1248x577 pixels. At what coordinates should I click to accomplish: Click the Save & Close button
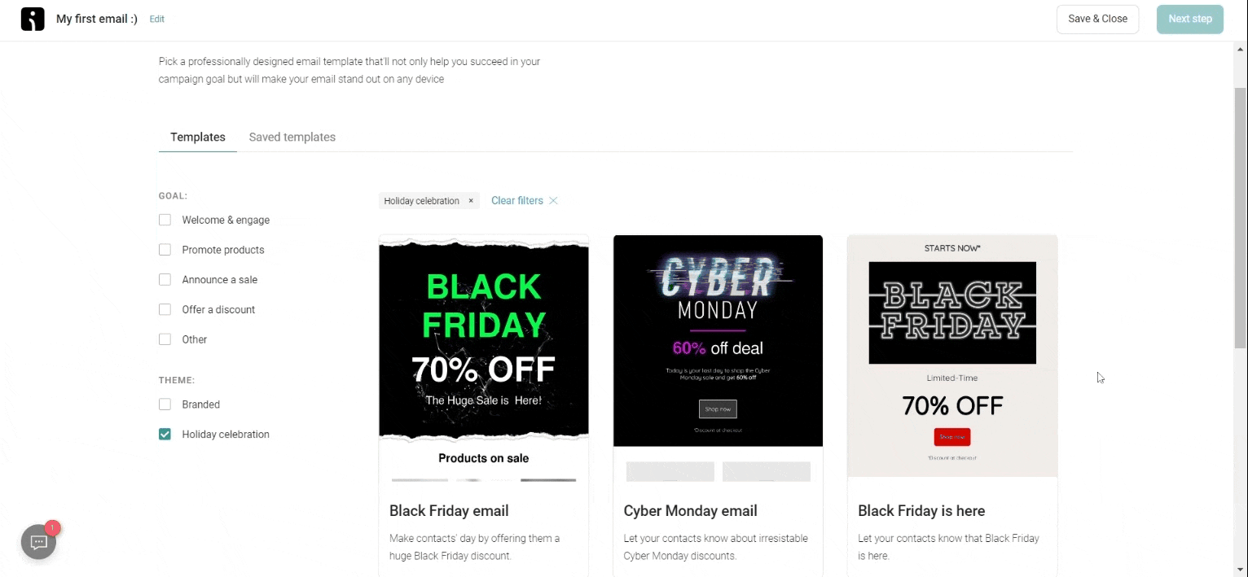[x=1097, y=19]
